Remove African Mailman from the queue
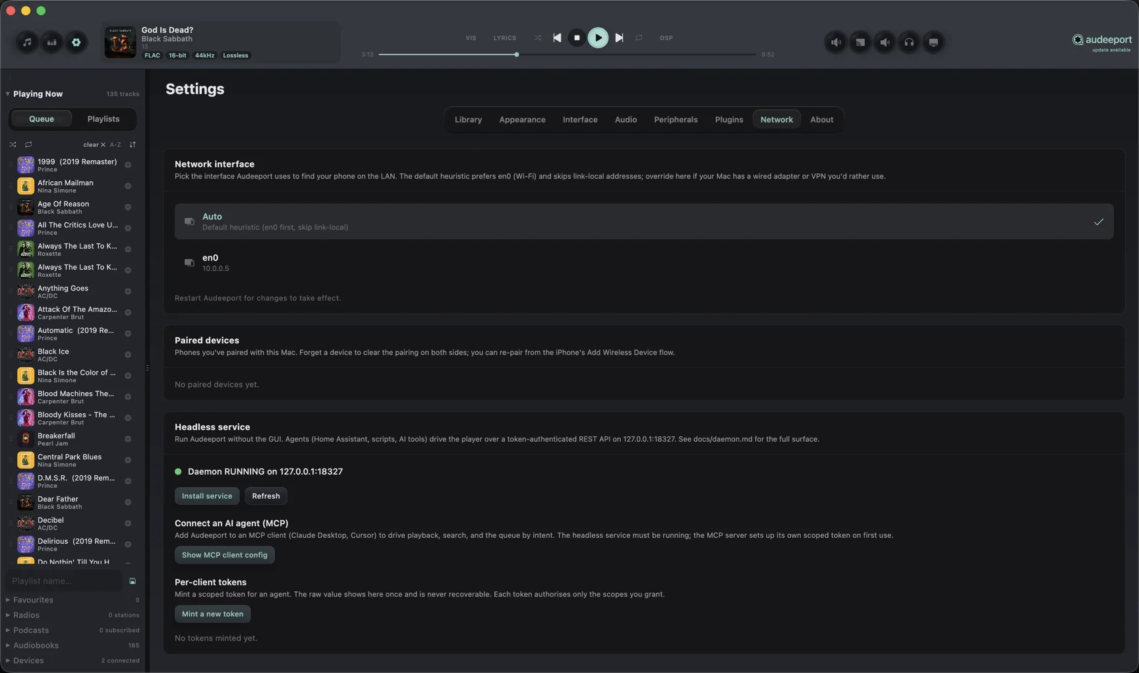Image resolution: width=1139 pixels, height=673 pixels. point(128,186)
